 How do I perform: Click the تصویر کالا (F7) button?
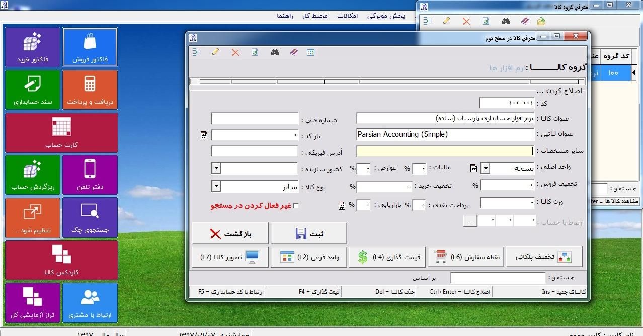pos(230,257)
